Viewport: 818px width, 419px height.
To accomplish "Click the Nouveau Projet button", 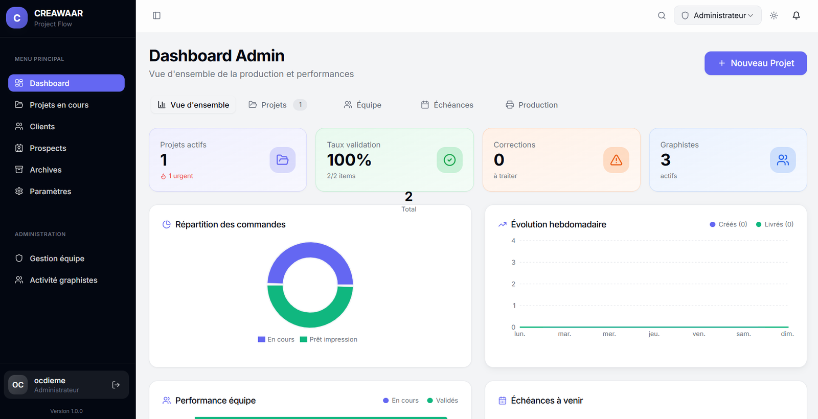I will pos(755,63).
